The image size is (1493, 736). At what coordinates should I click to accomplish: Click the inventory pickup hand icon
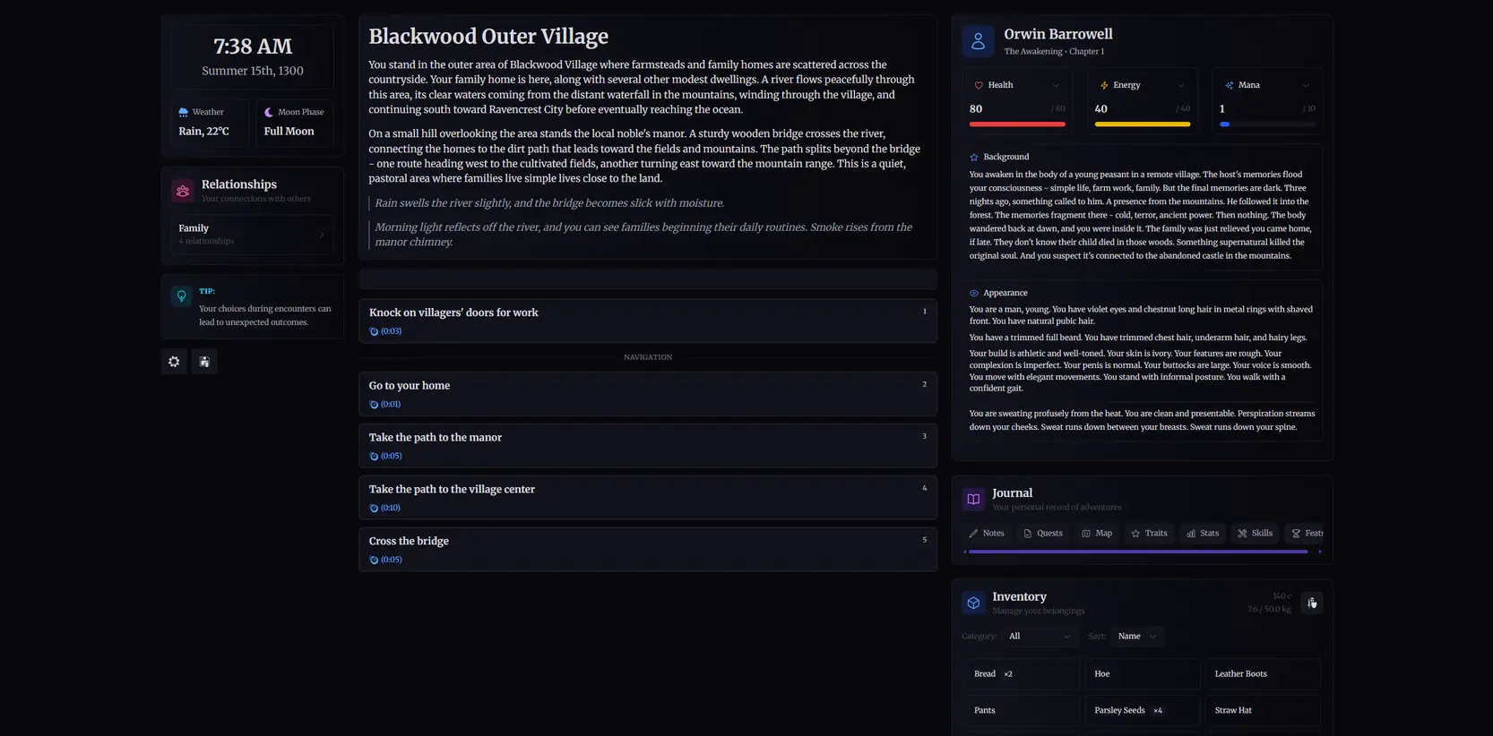[1311, 603]
